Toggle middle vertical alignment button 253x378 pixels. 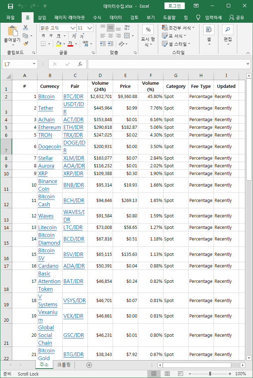111,28
